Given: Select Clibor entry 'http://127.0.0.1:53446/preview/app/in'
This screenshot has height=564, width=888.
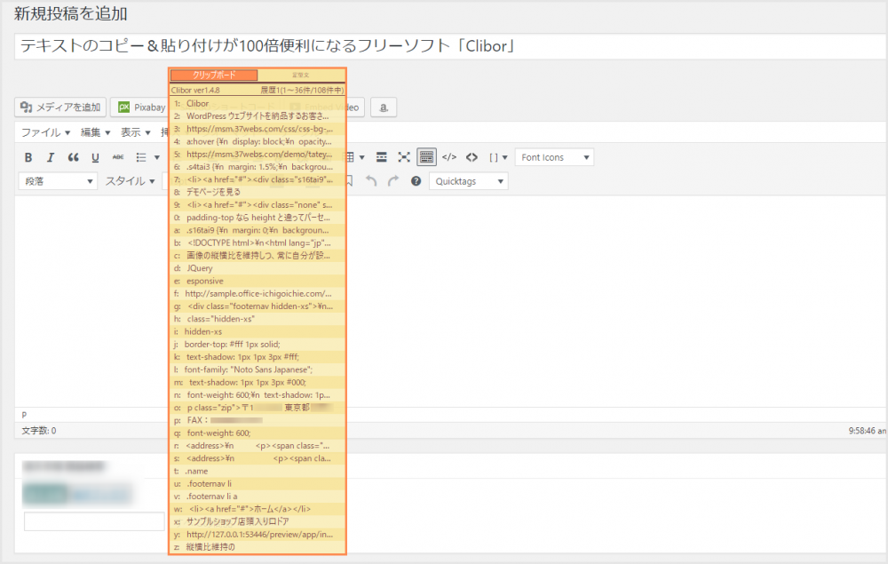Looking at the screenshot, I should tap(258, 535).
